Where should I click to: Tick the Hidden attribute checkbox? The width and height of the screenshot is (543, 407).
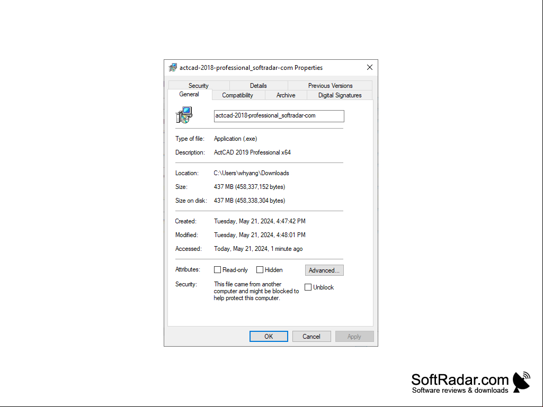pos(260,269)
